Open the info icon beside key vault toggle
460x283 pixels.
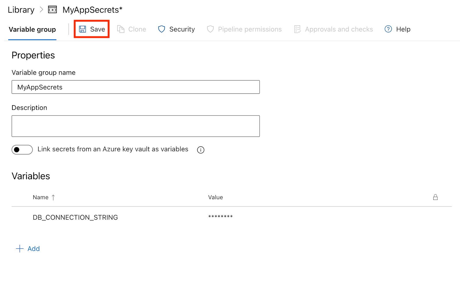pos(201,150)
